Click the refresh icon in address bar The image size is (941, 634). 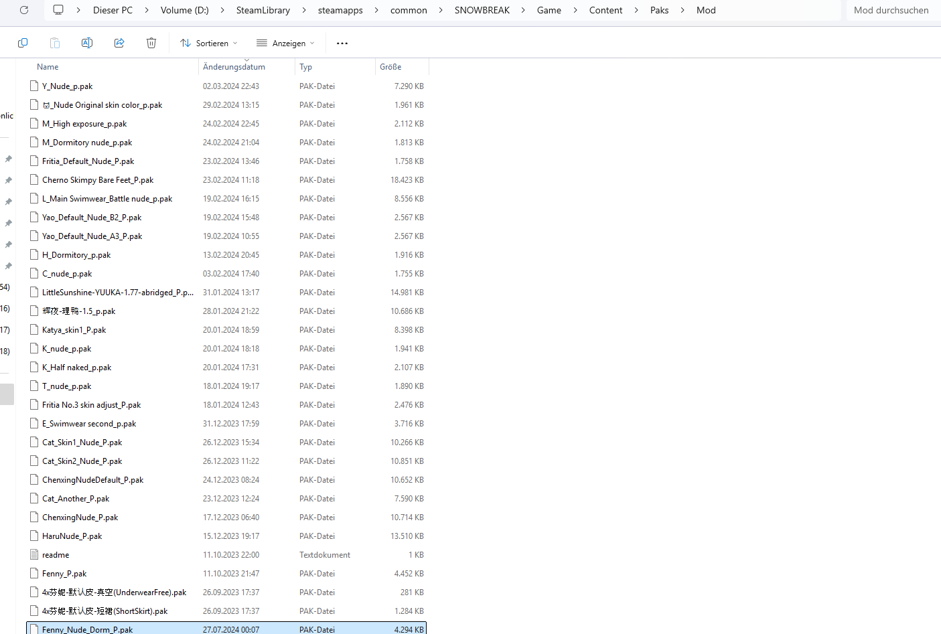point(24,10)
